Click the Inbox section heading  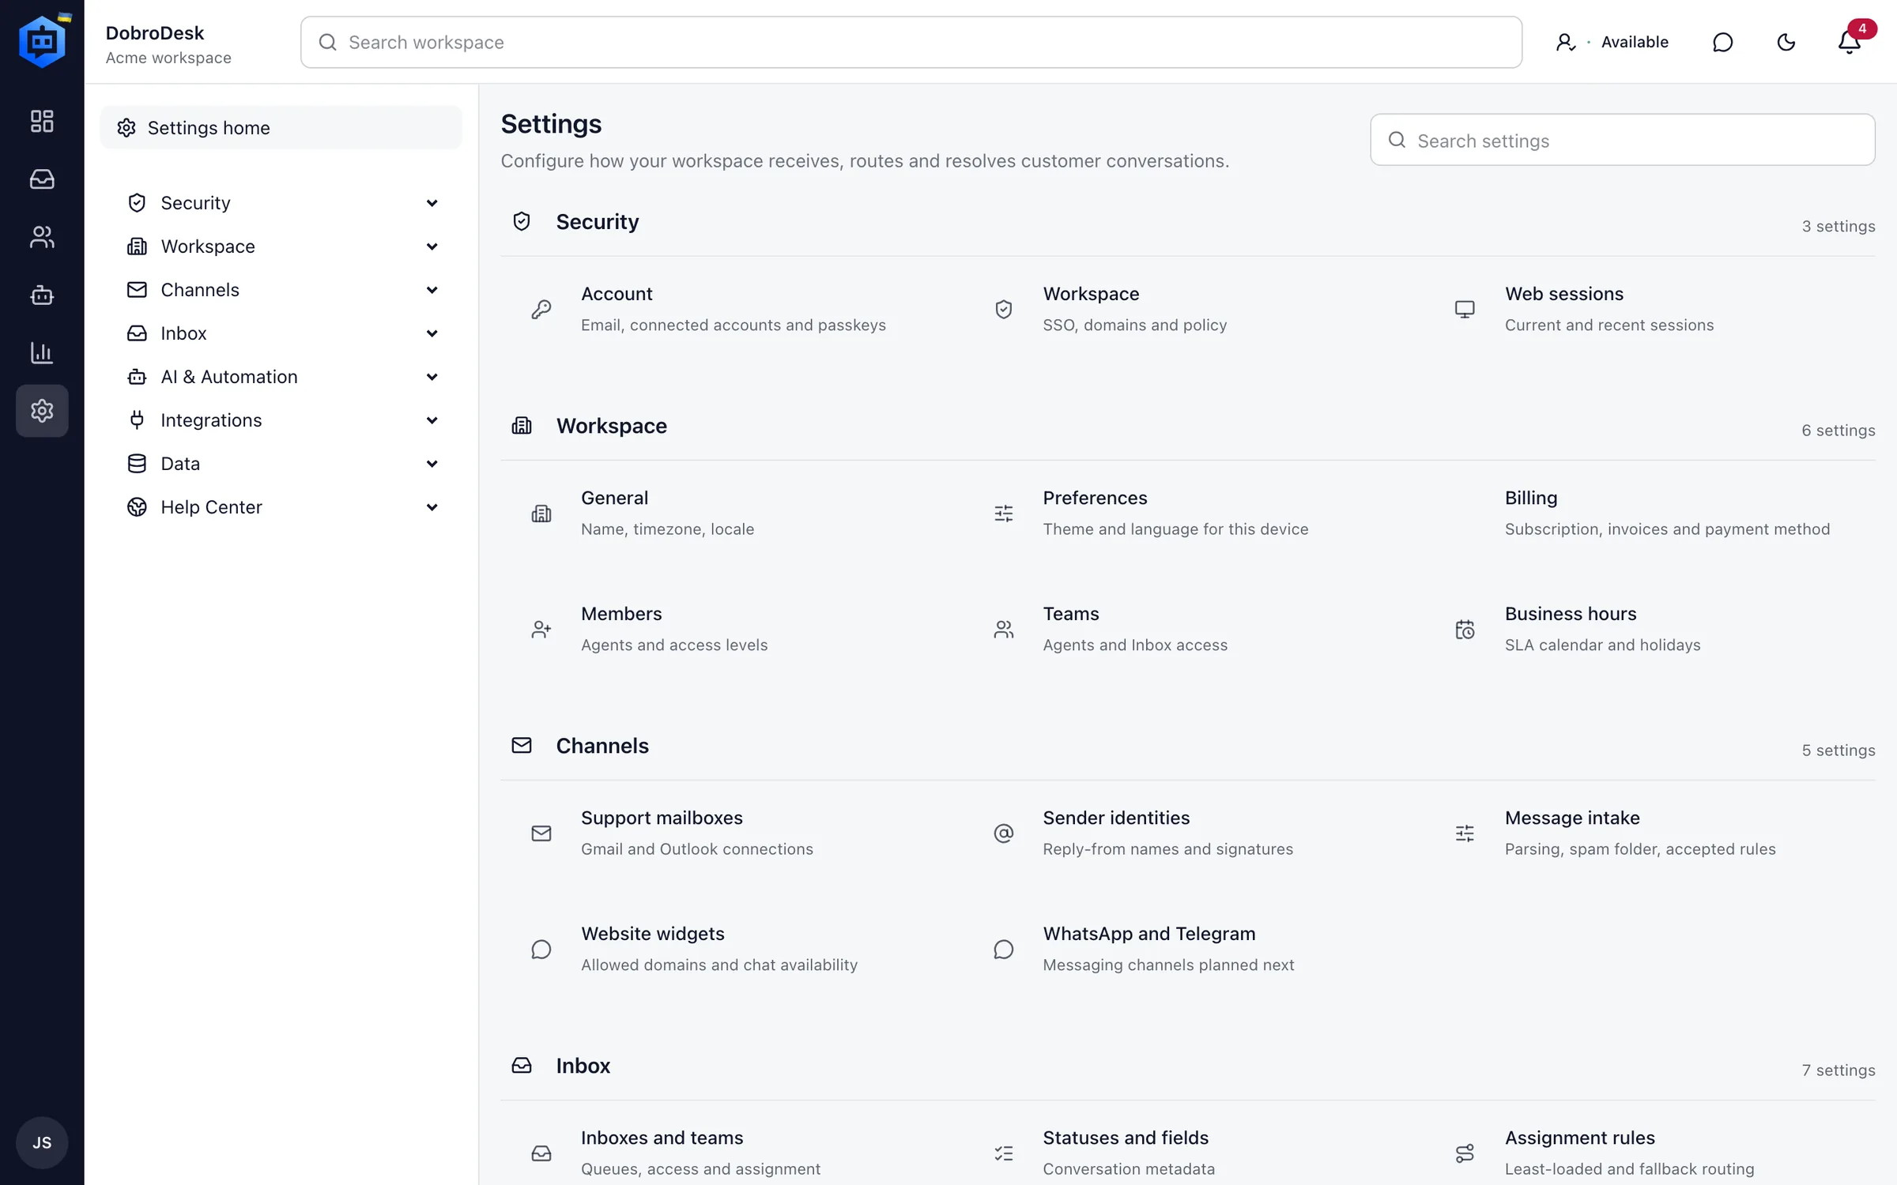click(x=583, y=1066)
